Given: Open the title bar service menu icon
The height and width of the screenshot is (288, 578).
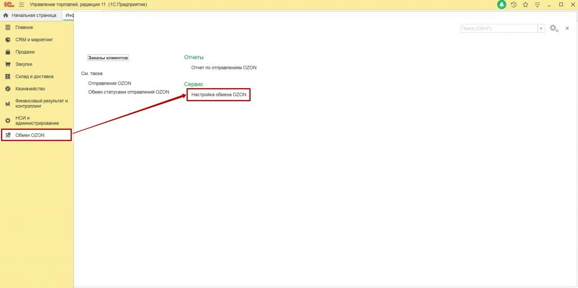Looking at the screenshot, I should [x=537, y=5].
